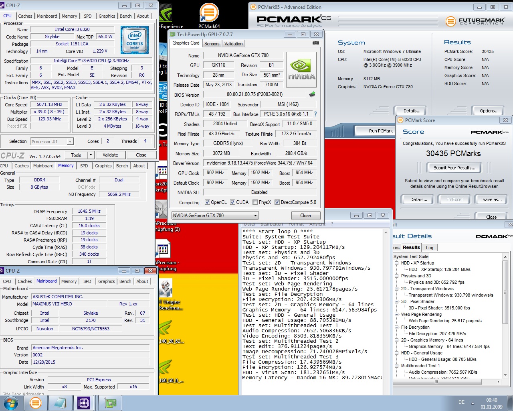513x411 pixels.
Task: Collapse the HDD - XP Startup node
Action: point(397,263)
